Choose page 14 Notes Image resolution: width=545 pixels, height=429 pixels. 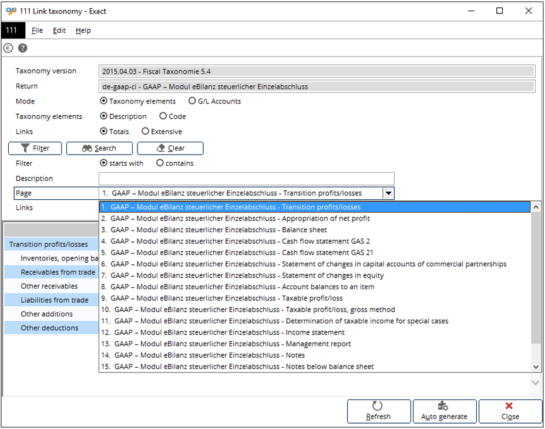[x=315, y=355]
